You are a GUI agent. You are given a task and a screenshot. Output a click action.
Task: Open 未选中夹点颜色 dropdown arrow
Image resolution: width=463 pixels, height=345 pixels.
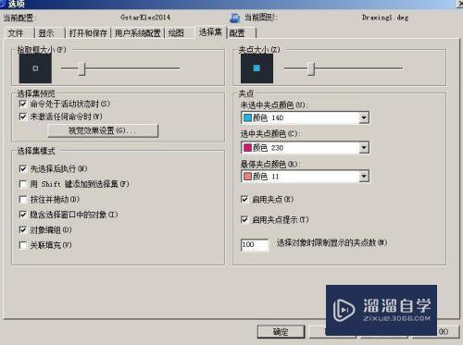pyautogui.click(x=364, y=117)
